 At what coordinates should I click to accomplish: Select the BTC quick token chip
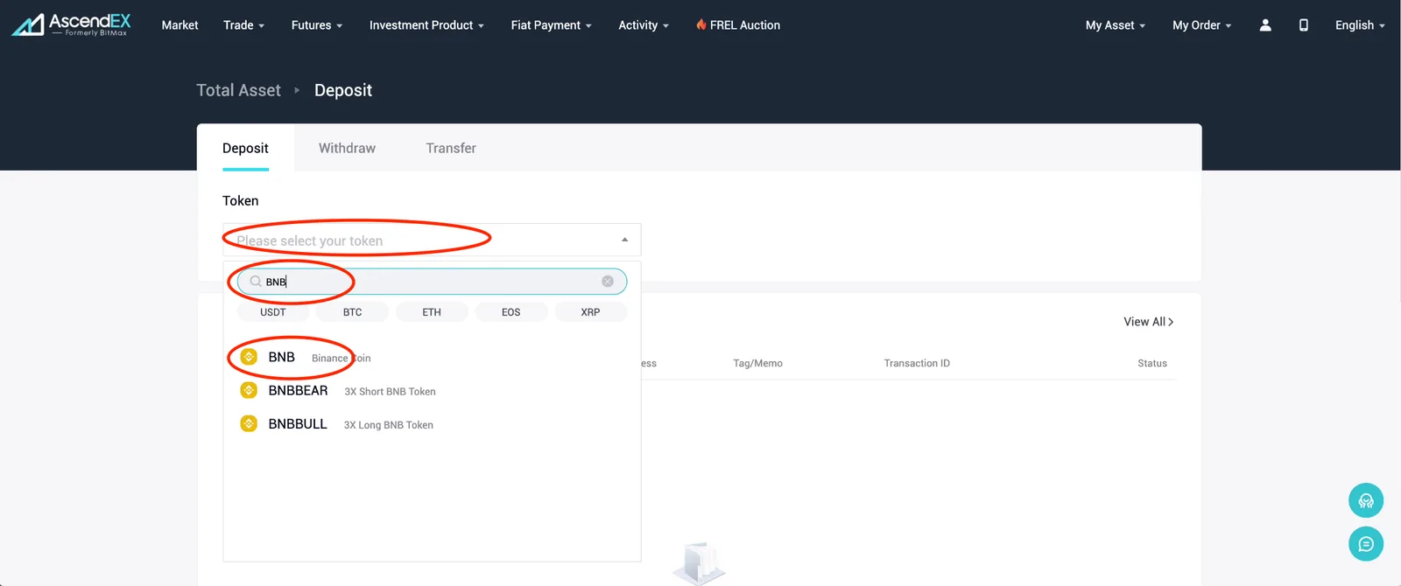352,312
